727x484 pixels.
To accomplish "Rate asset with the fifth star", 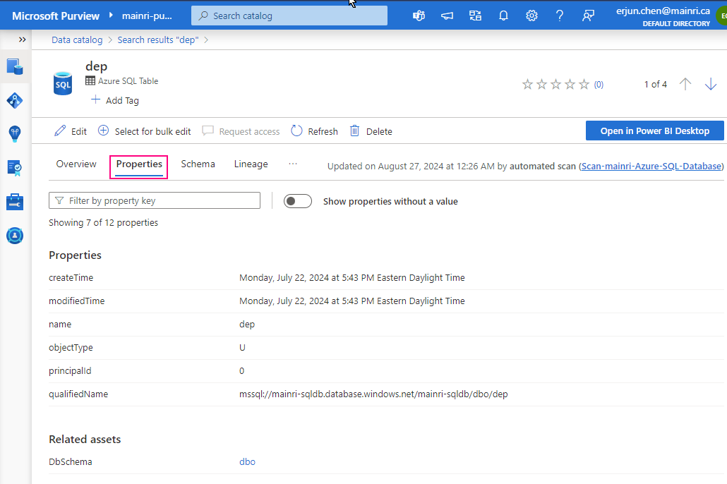I will point(584,85).
